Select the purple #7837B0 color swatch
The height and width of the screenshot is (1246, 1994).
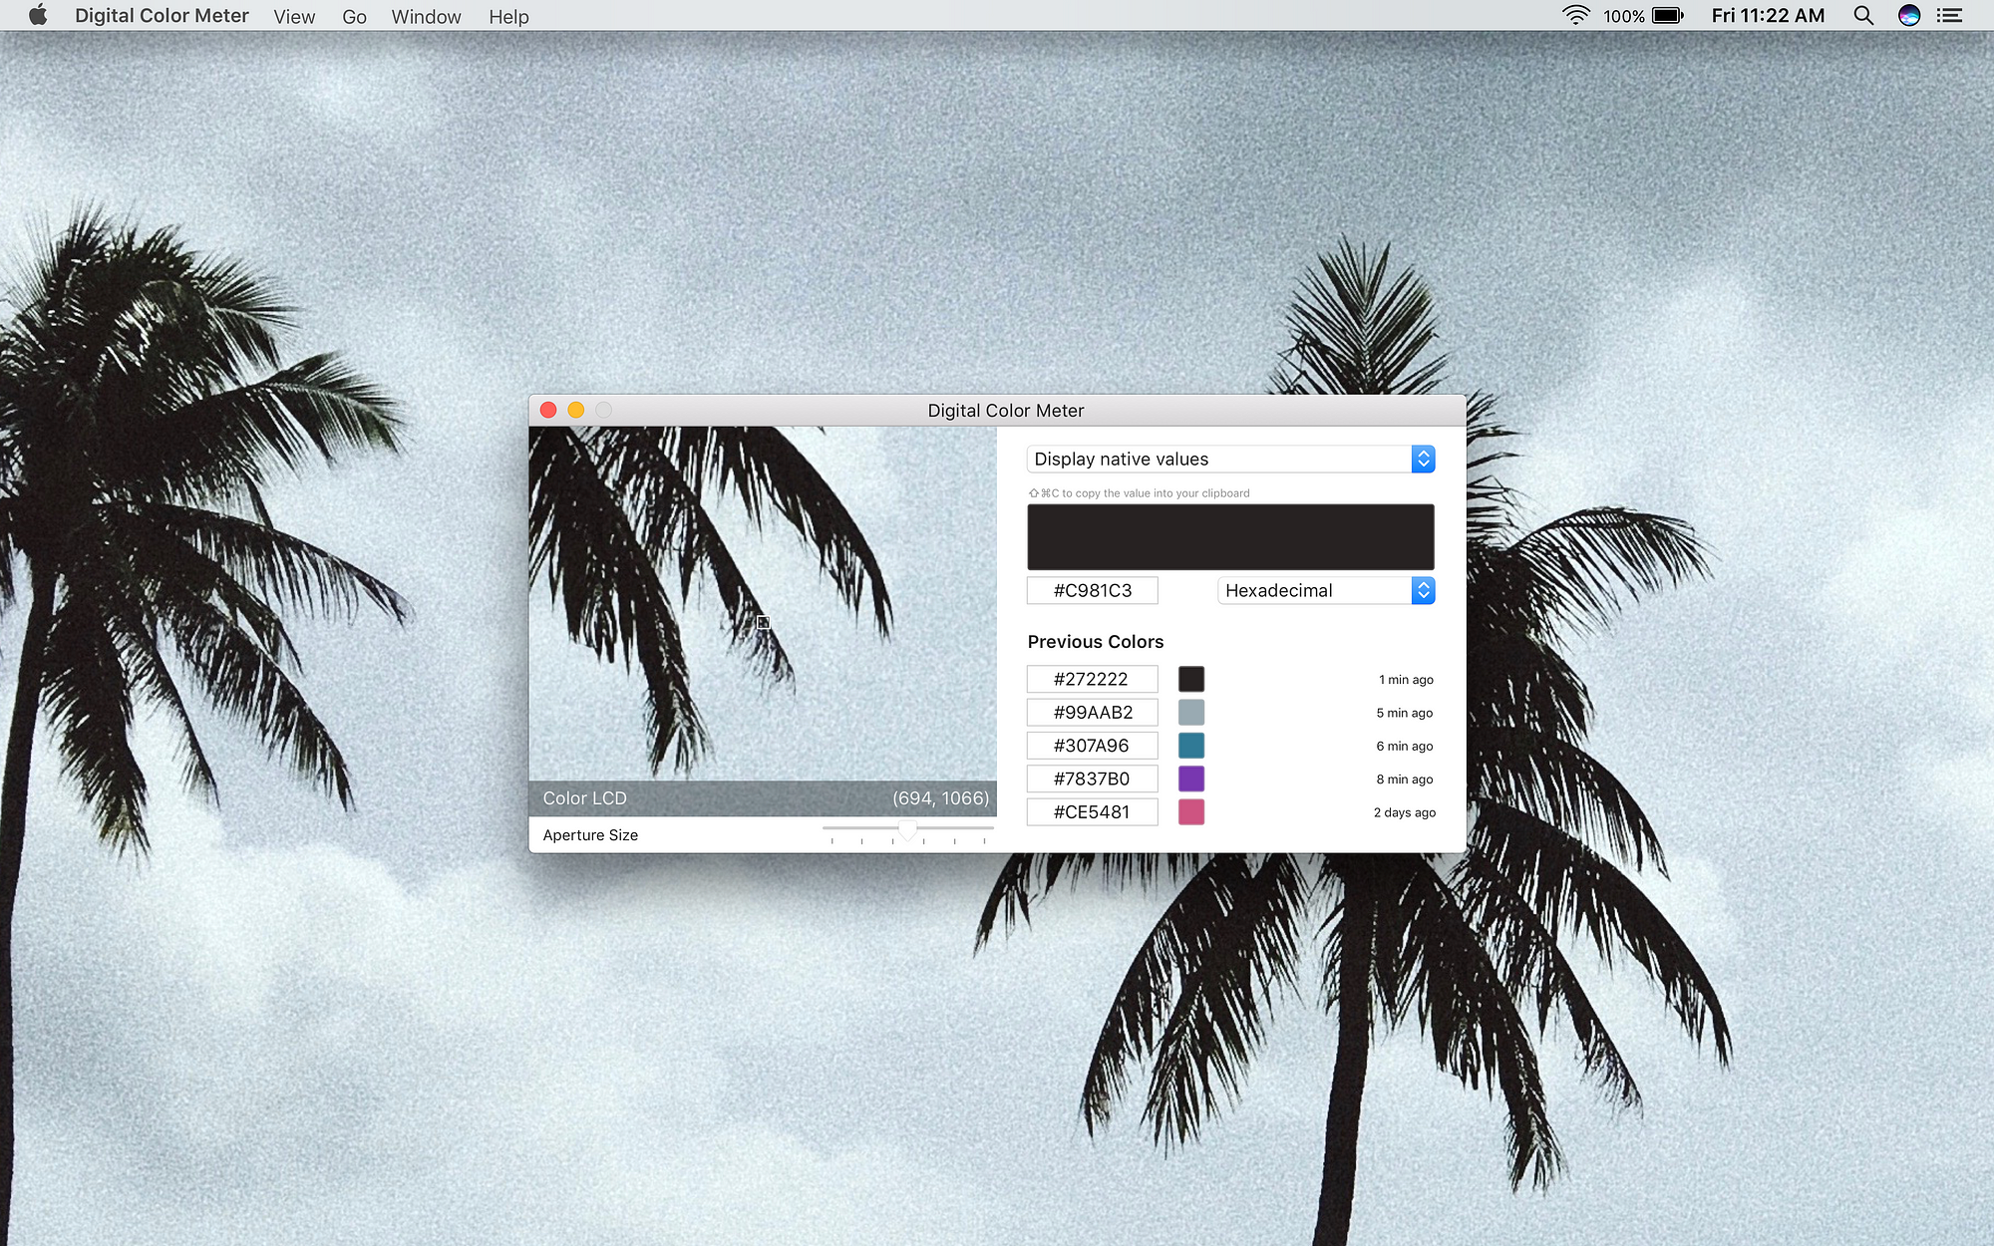point(1191,779)
